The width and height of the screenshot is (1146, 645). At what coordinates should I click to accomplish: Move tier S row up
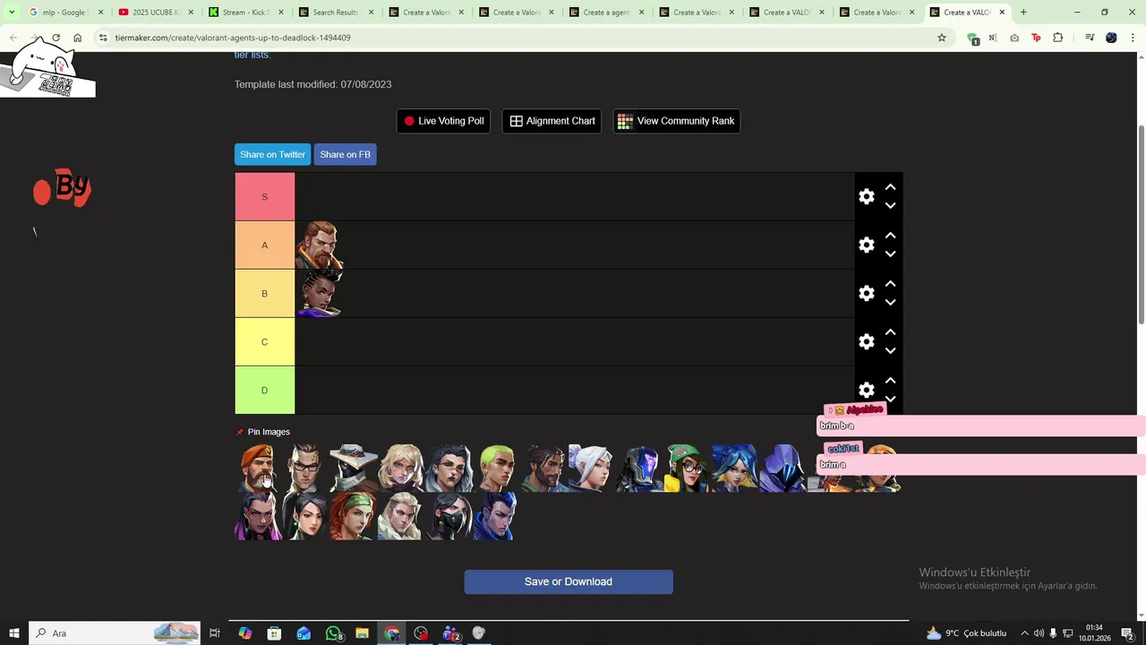pyautogui.click(x=891, y=187)
